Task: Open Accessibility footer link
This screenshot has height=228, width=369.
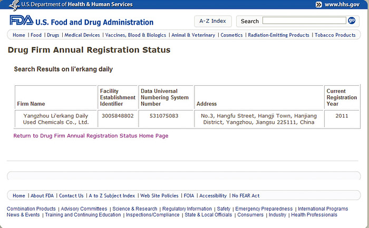Action: 213,195
